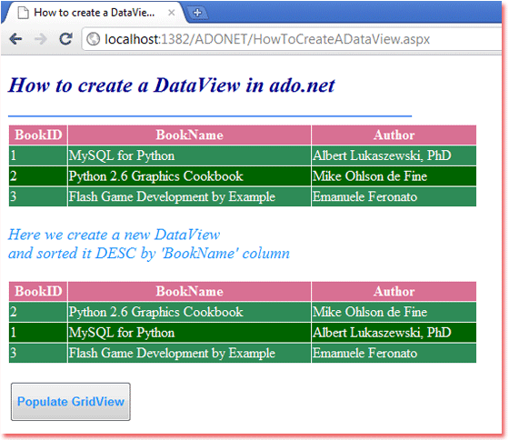
Task: Click 'Python 2.6 Graphics Cookbook' in the first table
Action: [155, 176]
